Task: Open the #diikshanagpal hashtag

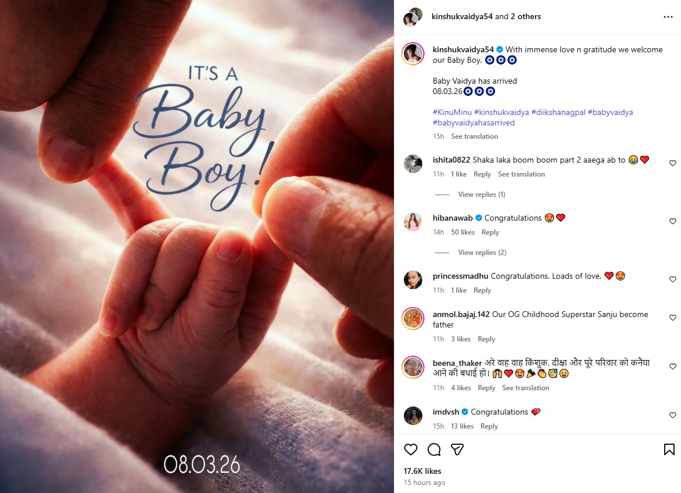Action: point(558,113)
